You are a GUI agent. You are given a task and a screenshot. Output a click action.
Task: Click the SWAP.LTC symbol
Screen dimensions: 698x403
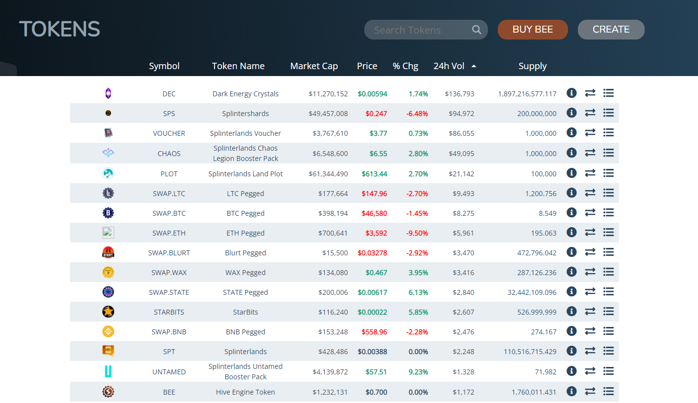click(169, 194)
